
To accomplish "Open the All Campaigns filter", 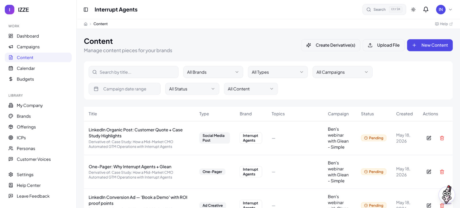I will [x=342, y=72].
